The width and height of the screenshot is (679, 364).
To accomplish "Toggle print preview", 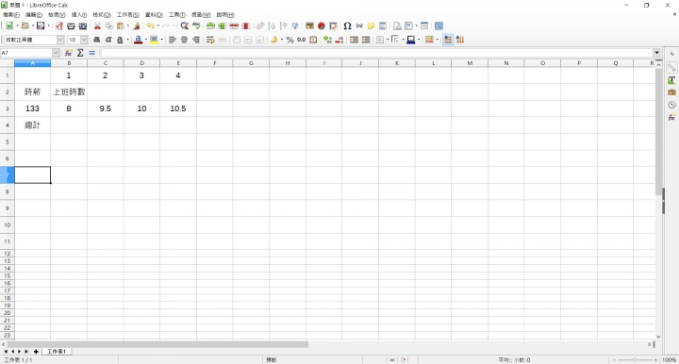I will point(83,26).
